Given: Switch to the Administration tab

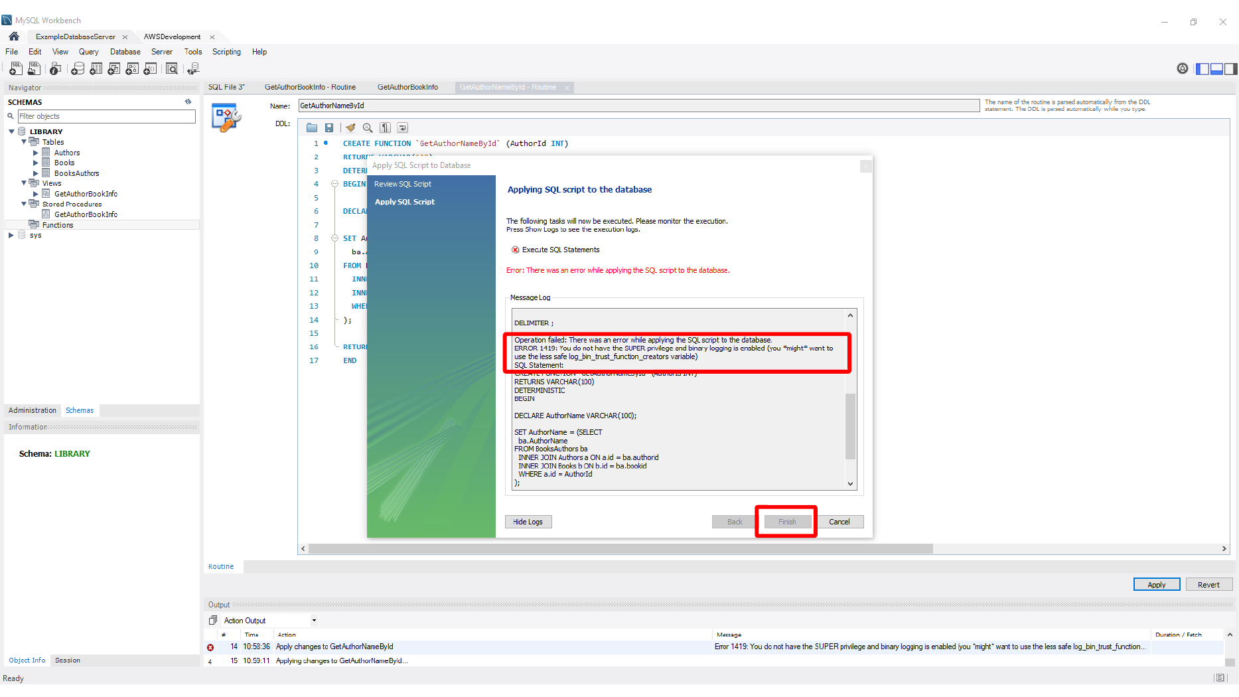Looking at the screenshot, I should point(33,410).
